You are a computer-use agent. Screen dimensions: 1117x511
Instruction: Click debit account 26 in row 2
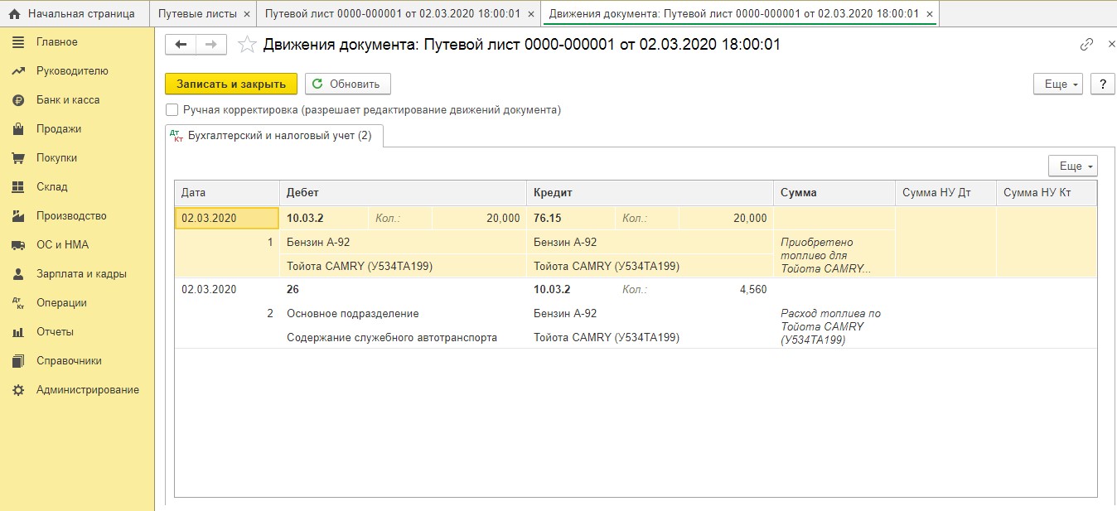pos(293,290)
